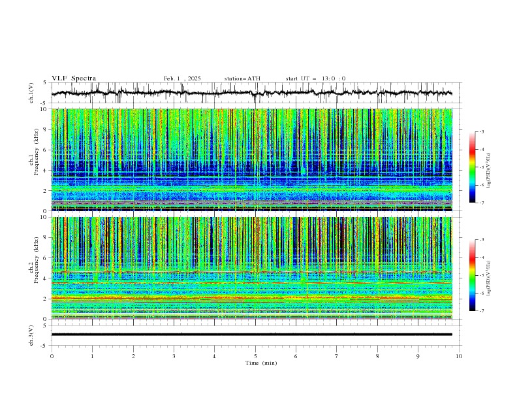Click the lower 'log(PSD)(V²/Hz)' colorbar label
The image size is (517, 400).
click(489, 278)
